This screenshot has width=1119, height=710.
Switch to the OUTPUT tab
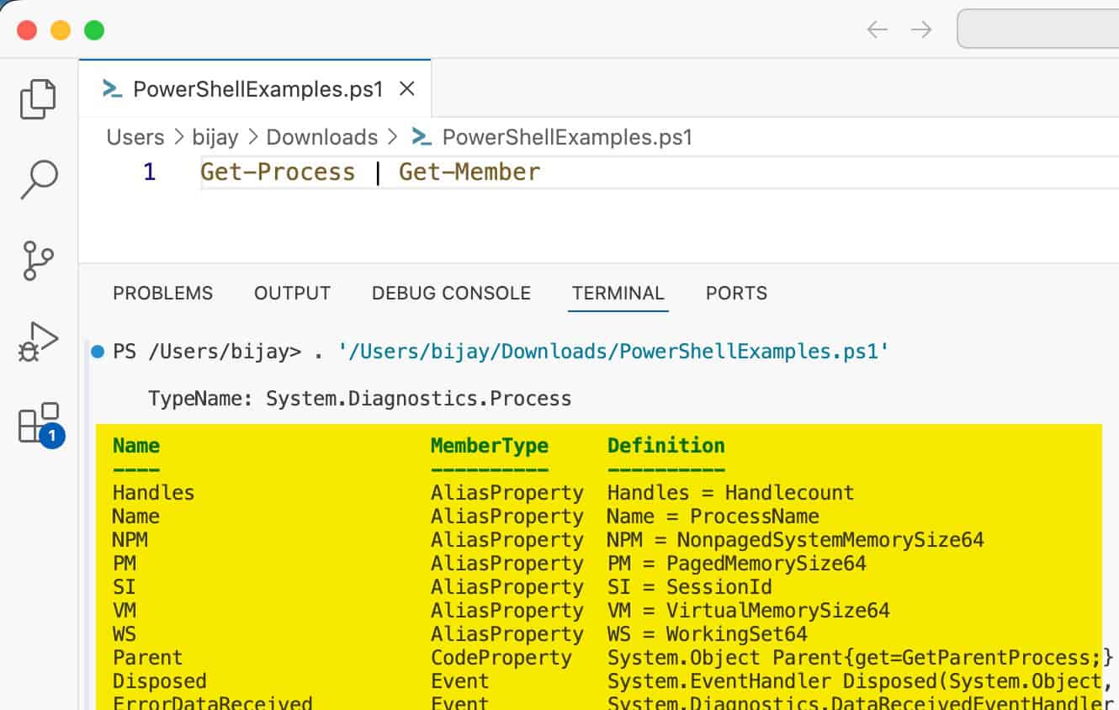291,293
